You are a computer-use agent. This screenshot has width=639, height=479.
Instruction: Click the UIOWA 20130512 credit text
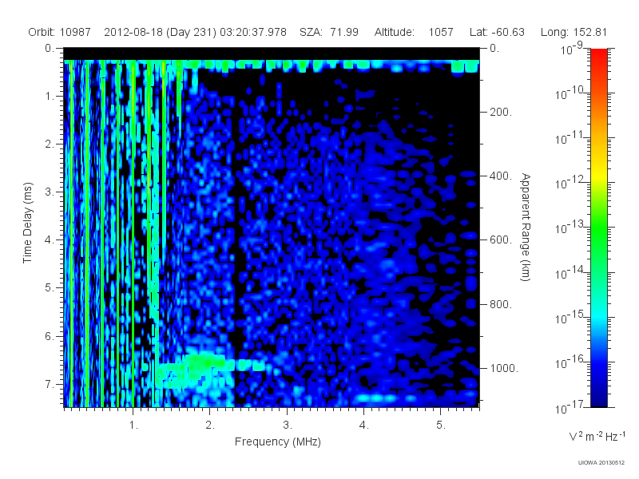[x=601, y=463]
